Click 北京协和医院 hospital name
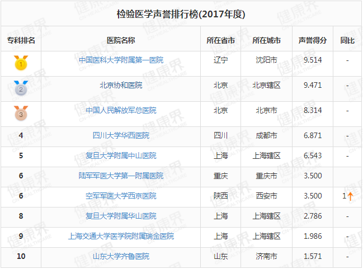The width and height of the screenshot is (363, 269). [121, 85]
